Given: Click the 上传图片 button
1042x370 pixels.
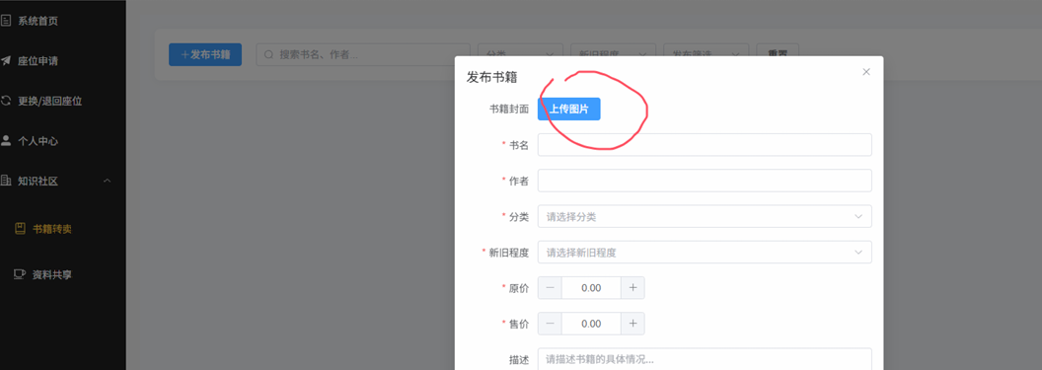Looking at the screenshot, I should click(568, 109).
